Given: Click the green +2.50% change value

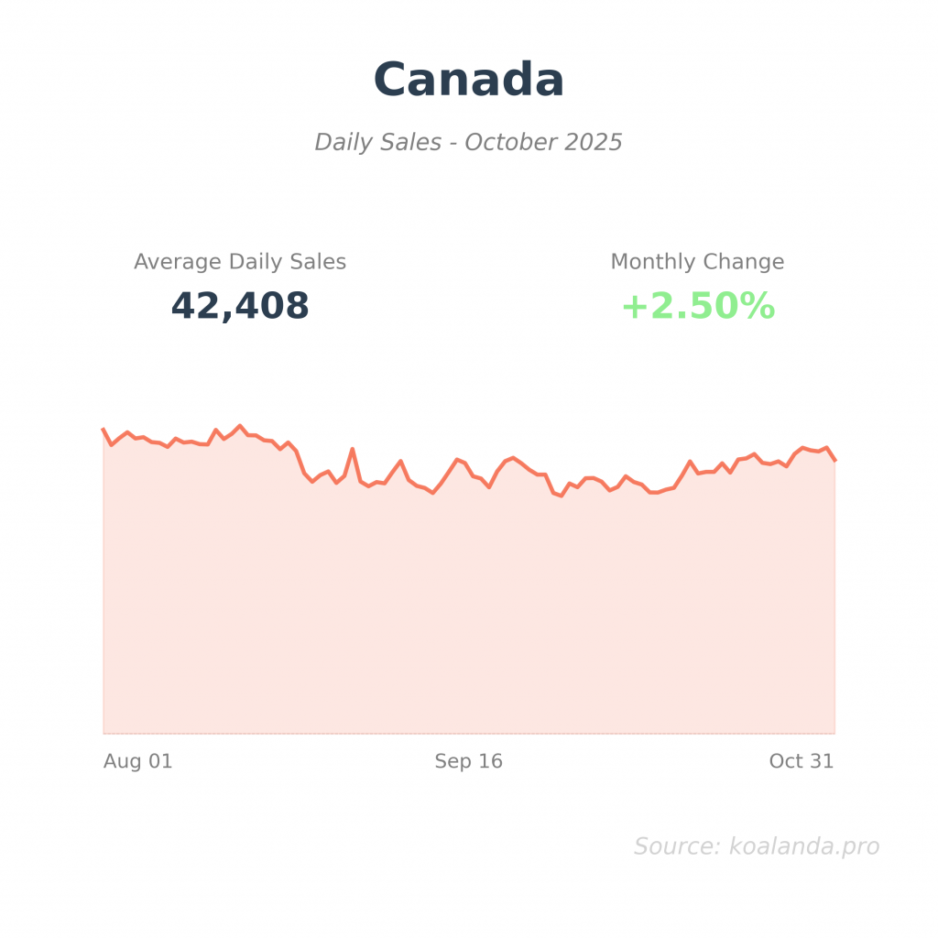Looking at the screenshot, I should pyautogui.click(x=697, y=306).
